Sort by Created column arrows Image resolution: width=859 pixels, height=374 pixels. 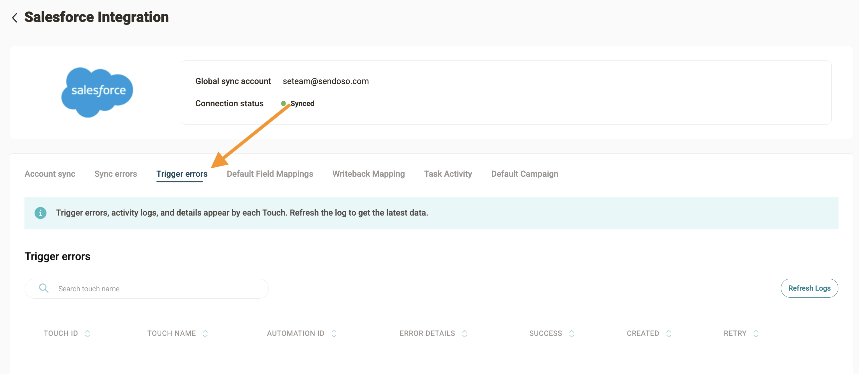[668, 333]
